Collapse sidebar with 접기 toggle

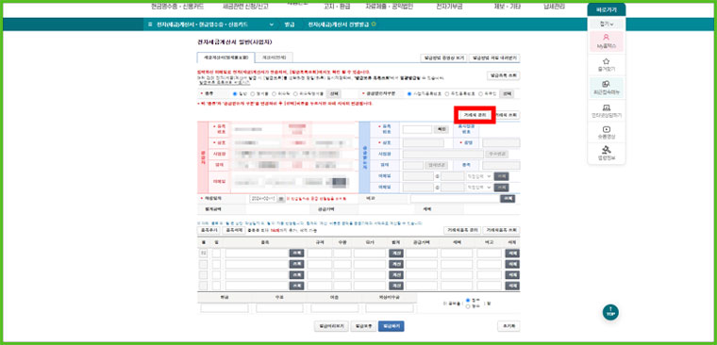[607, 24]
